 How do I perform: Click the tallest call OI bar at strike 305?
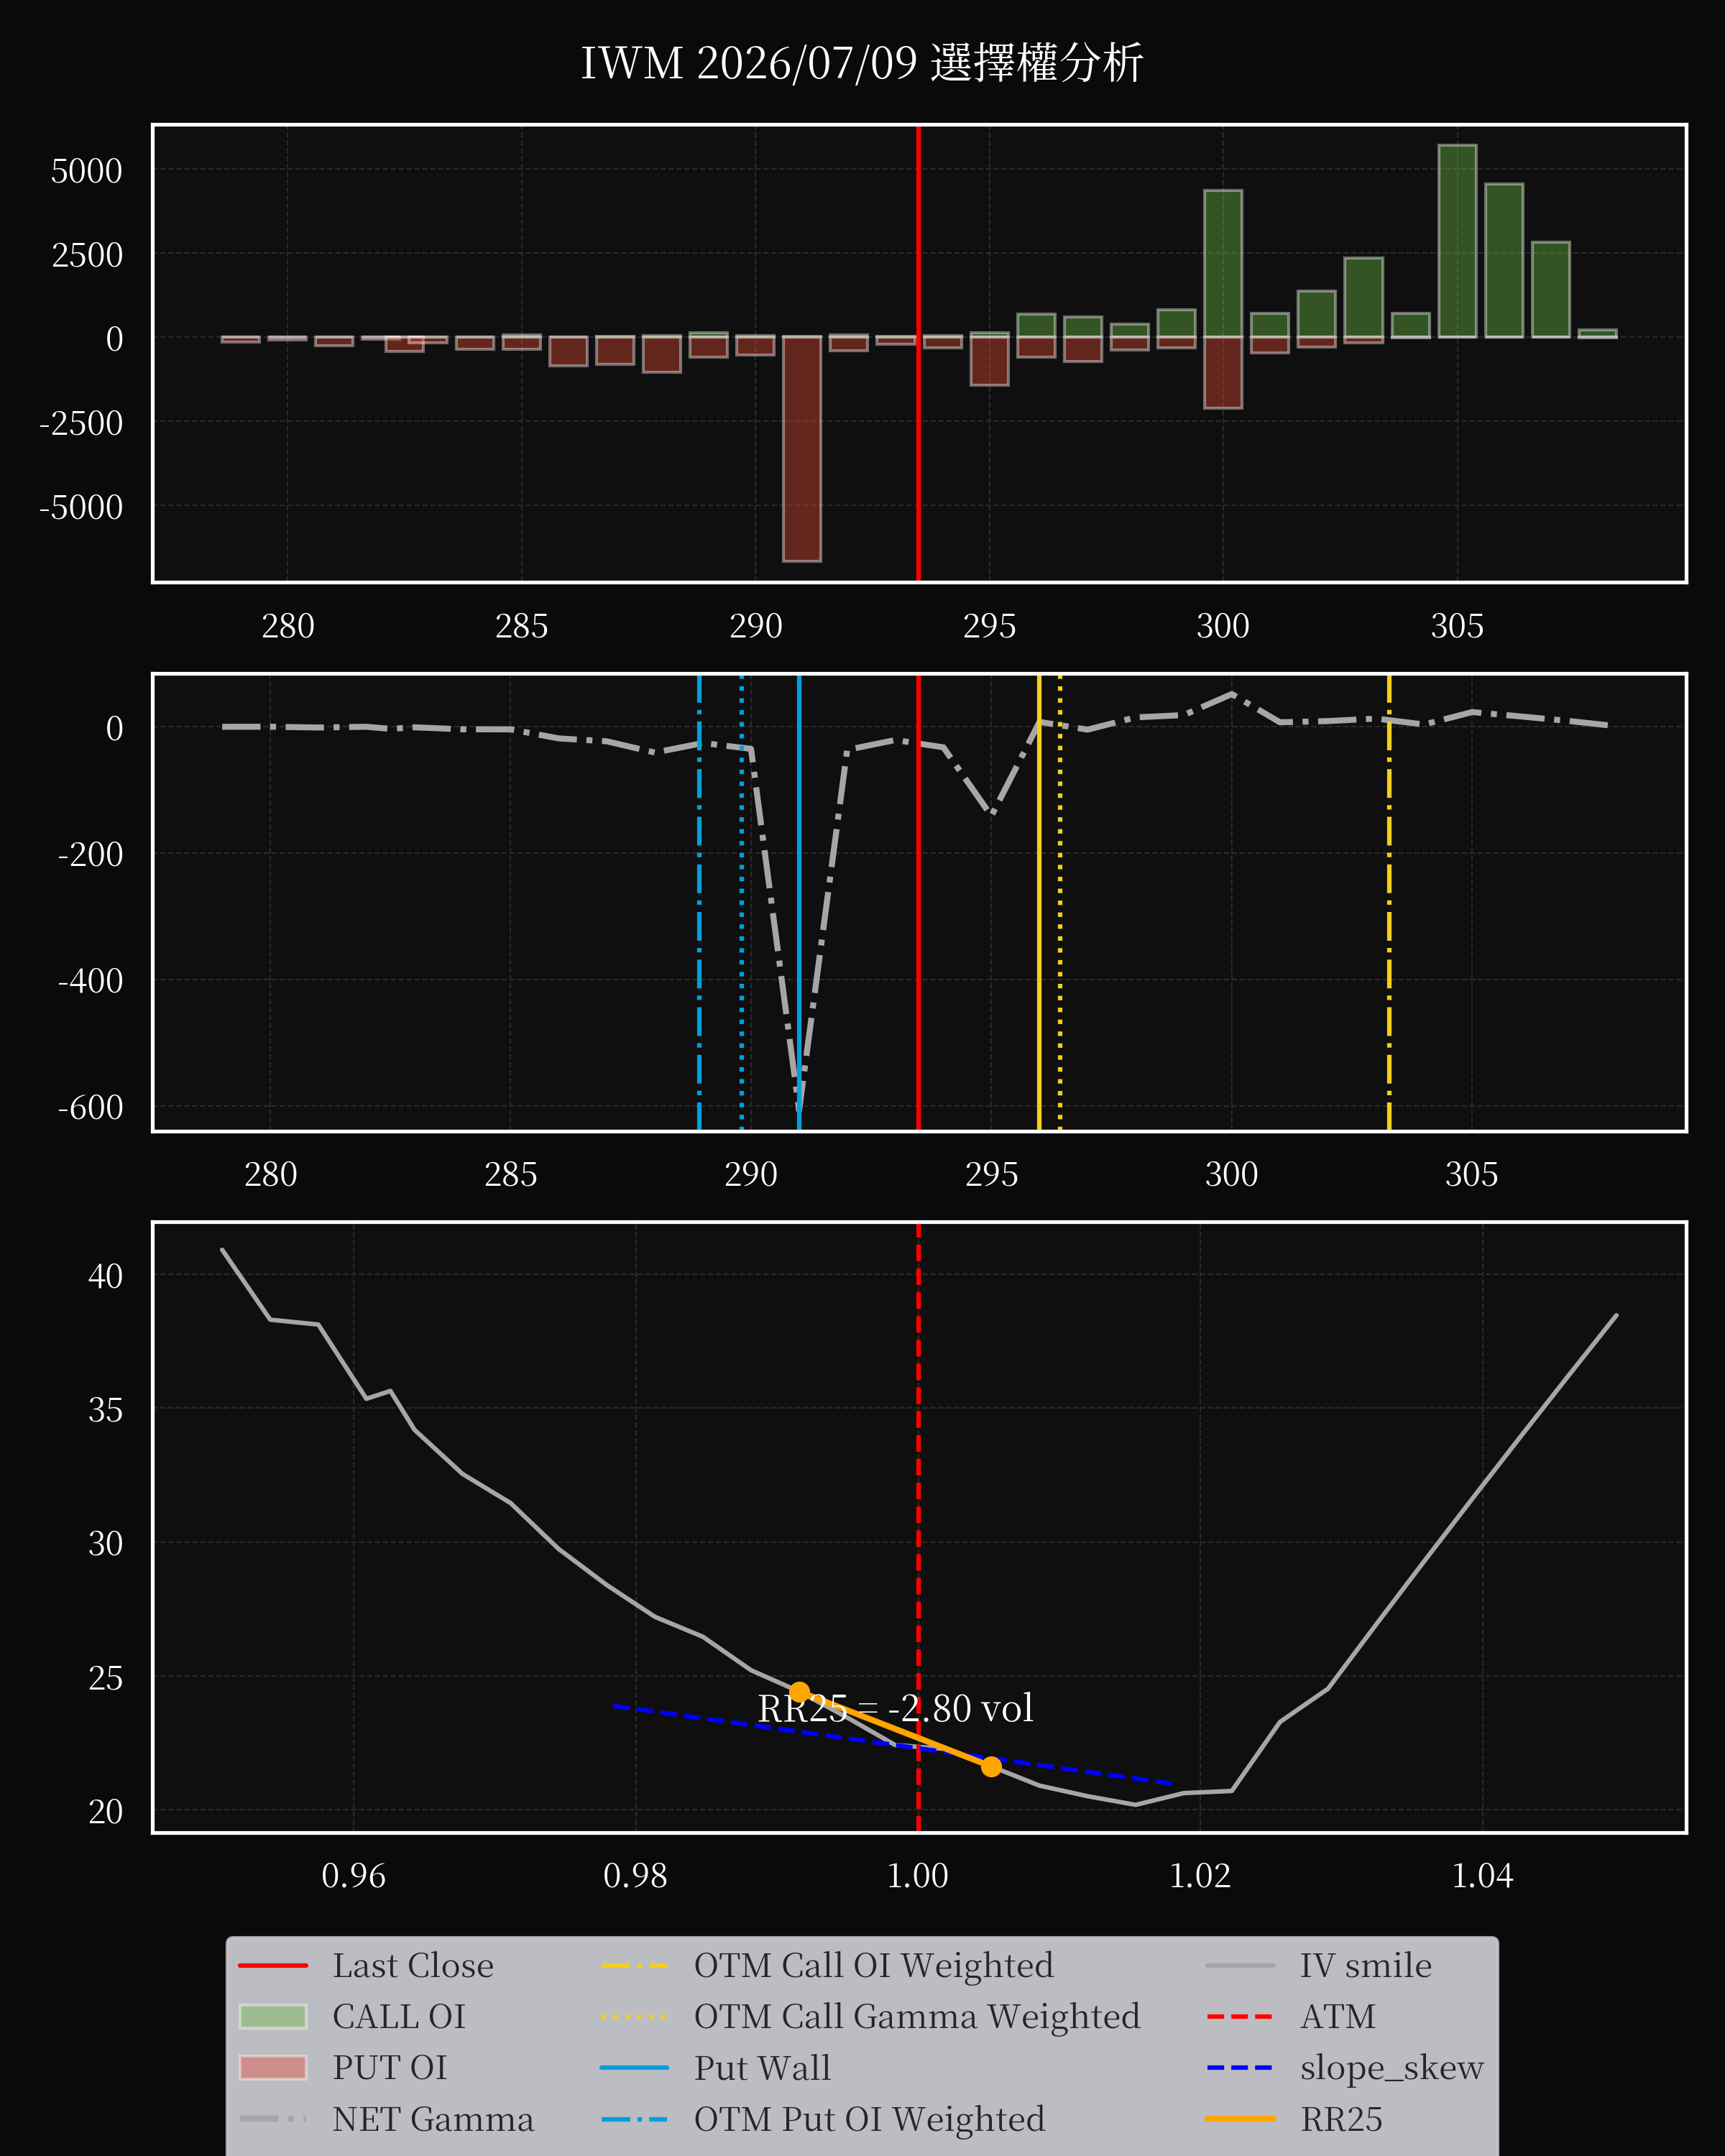(1458, 241)
